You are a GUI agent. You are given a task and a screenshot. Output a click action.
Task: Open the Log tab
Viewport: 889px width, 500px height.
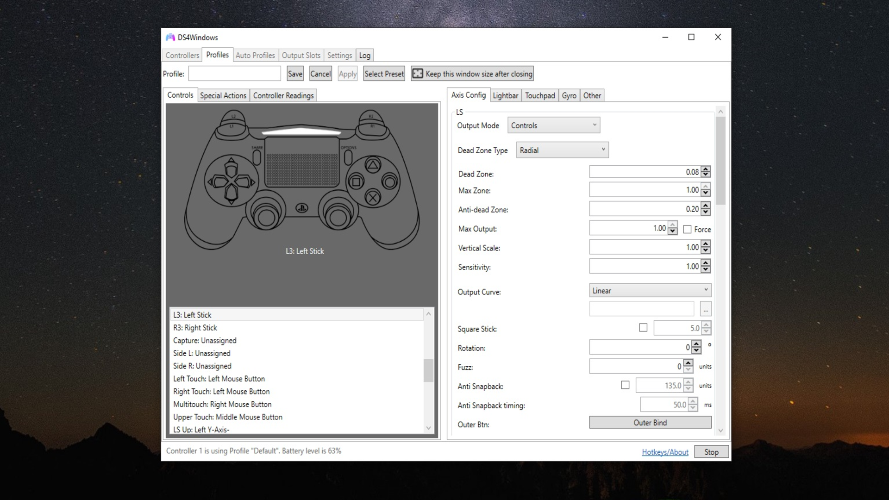[365, 55]
